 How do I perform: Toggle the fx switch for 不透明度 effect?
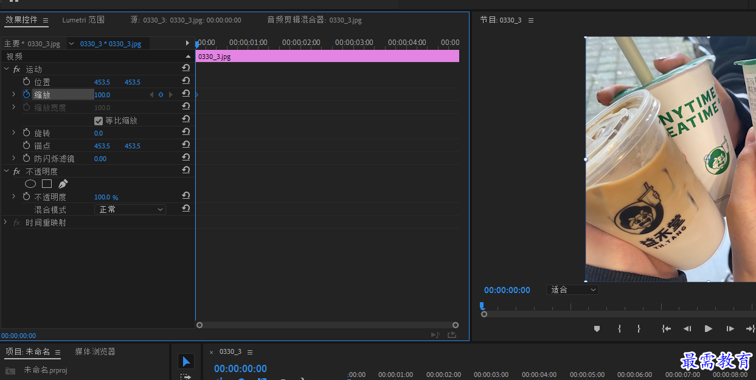point(16,171)
